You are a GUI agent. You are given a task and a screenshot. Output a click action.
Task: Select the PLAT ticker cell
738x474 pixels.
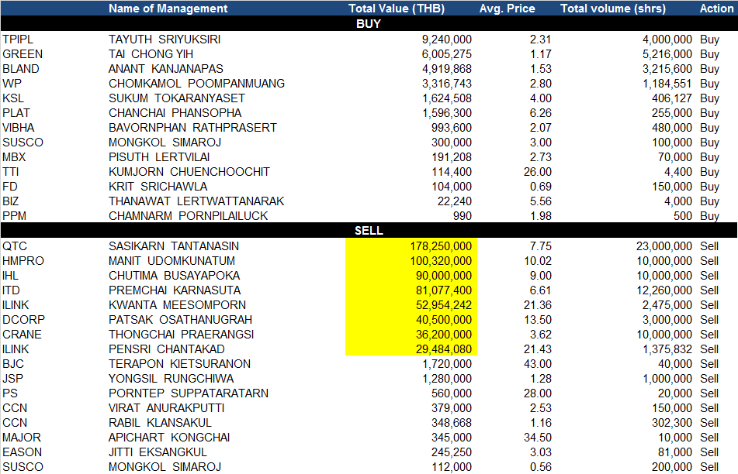click(16, 113)
